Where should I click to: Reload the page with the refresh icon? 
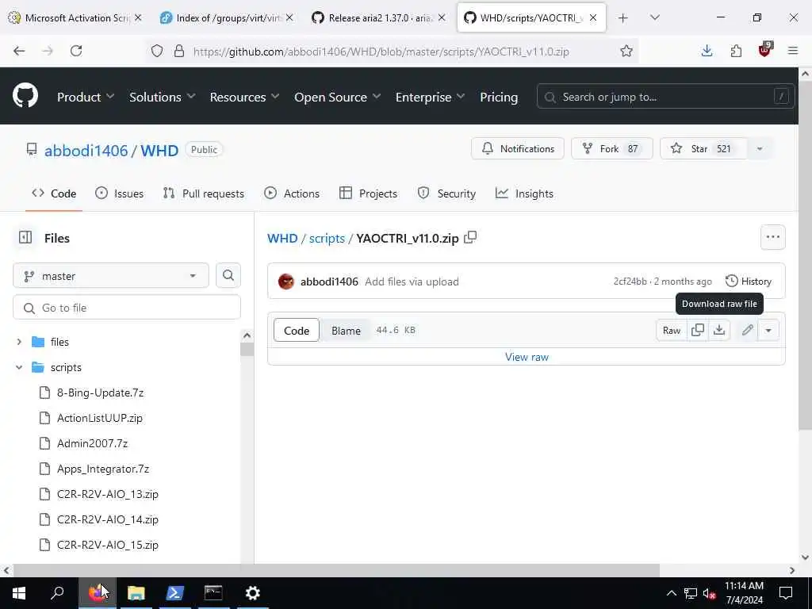76,51
